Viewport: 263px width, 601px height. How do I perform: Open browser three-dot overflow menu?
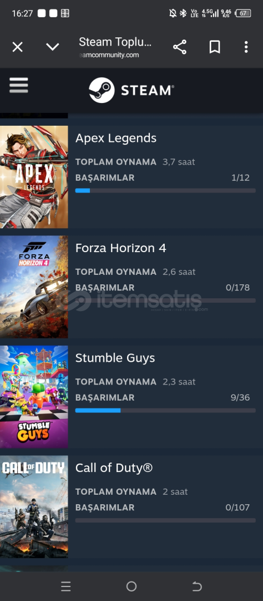coord(246,47)
